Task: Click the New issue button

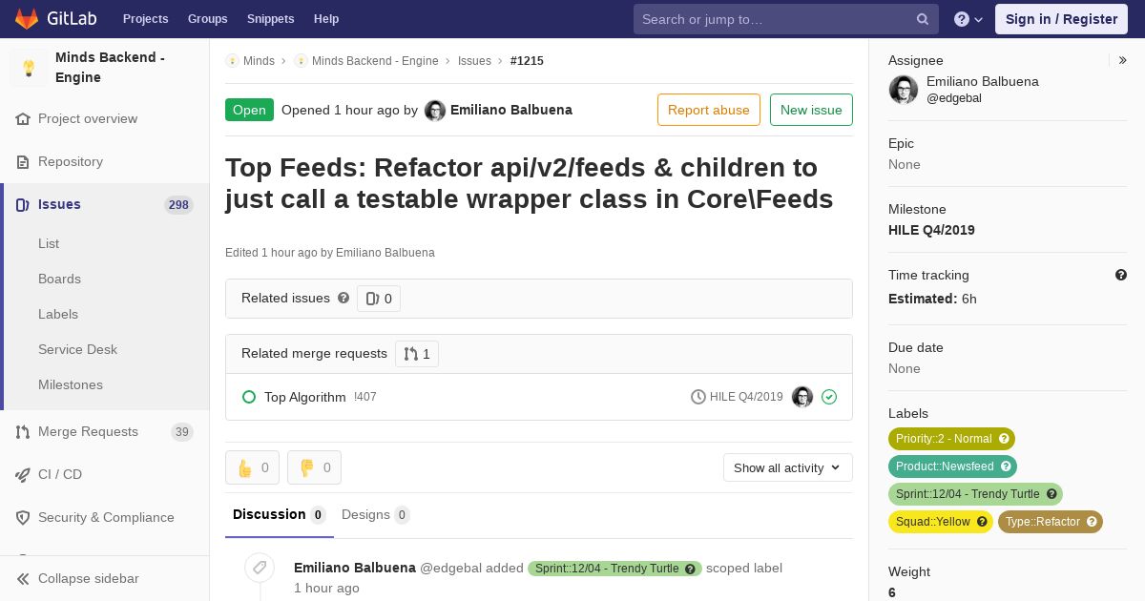Action: click(811, 110)
